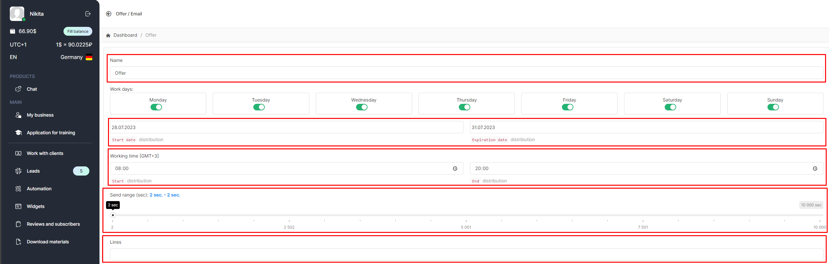Click the Widgets icon in sidebar

point(18,206)
